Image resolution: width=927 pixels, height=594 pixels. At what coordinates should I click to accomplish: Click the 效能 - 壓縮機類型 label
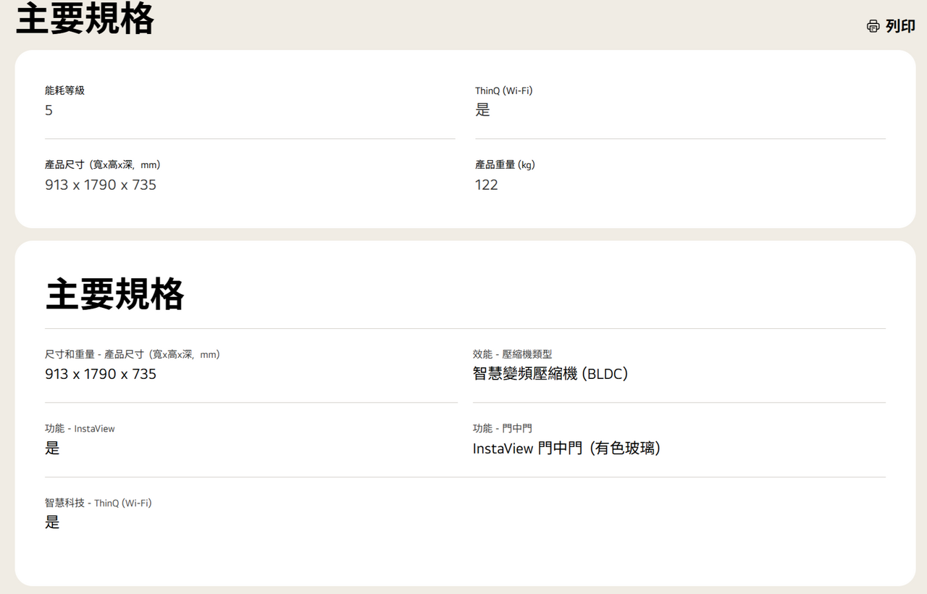click(512, 354)
